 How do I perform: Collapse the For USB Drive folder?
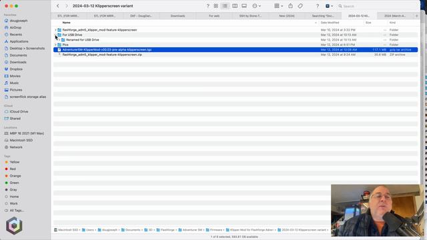(55, 35)
